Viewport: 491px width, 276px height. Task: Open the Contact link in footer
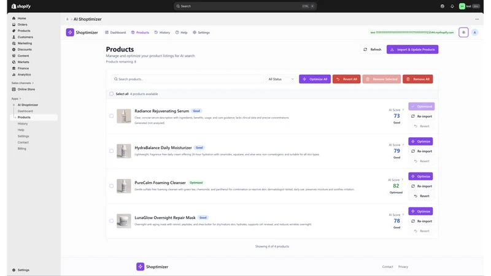click(387, 267)
